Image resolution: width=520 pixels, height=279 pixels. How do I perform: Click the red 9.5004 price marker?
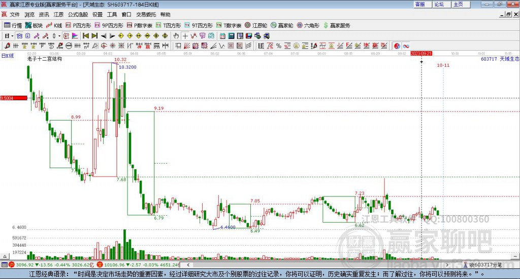tap(14, 98)
